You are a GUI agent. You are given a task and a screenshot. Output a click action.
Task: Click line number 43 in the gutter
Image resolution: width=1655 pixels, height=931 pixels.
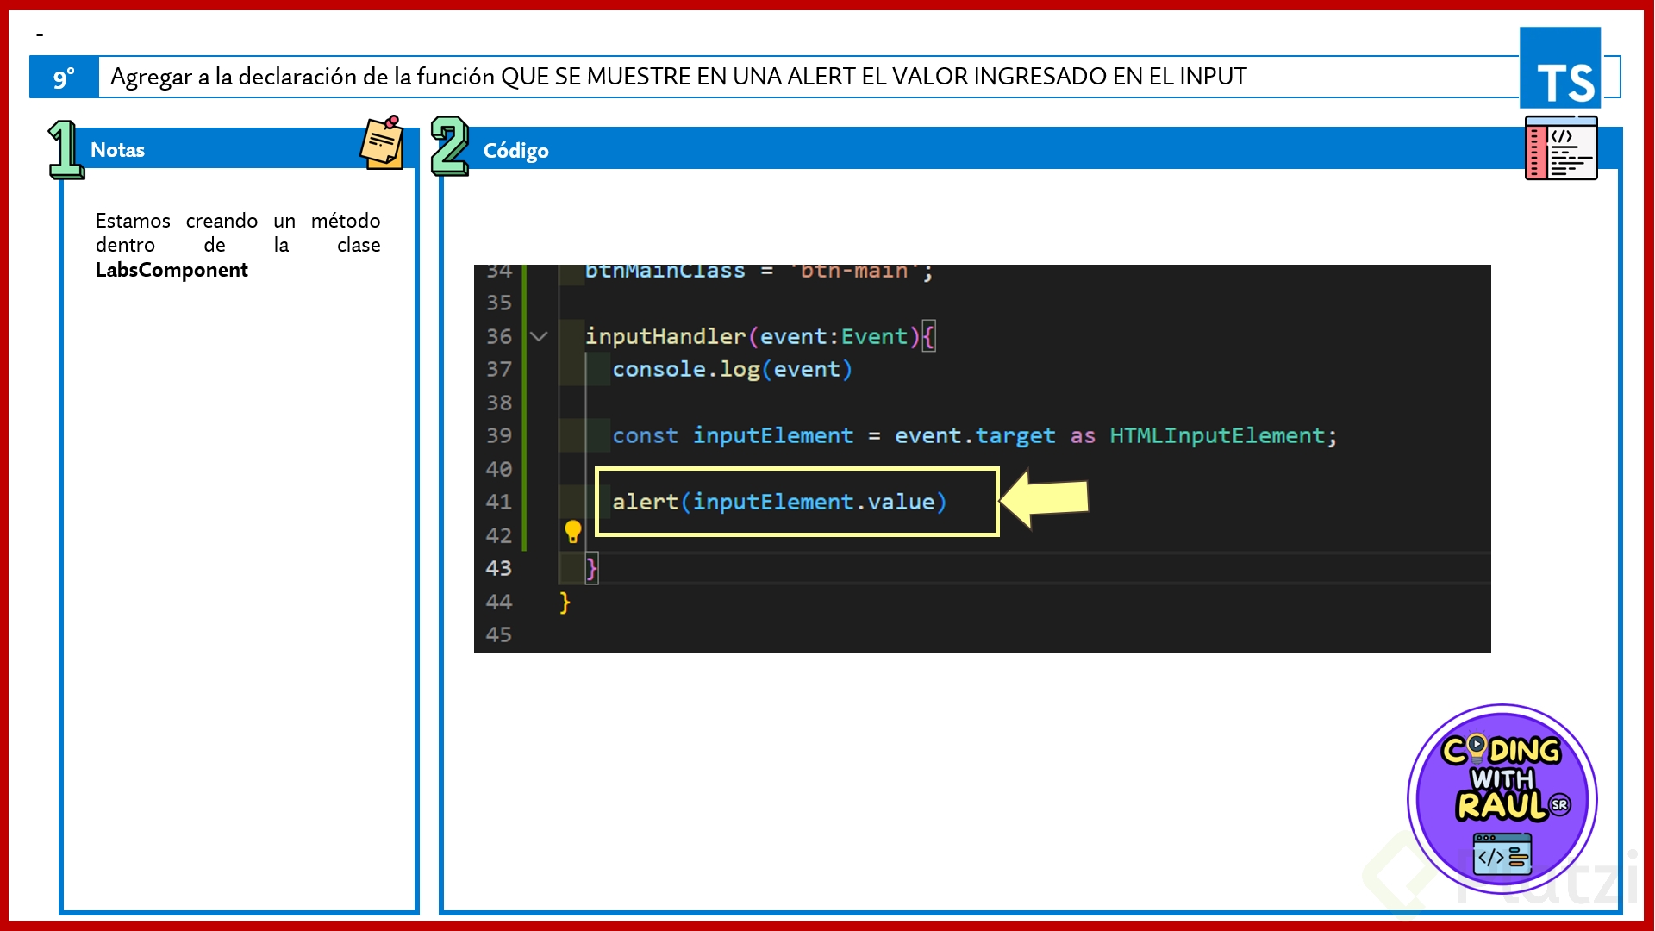498,568
